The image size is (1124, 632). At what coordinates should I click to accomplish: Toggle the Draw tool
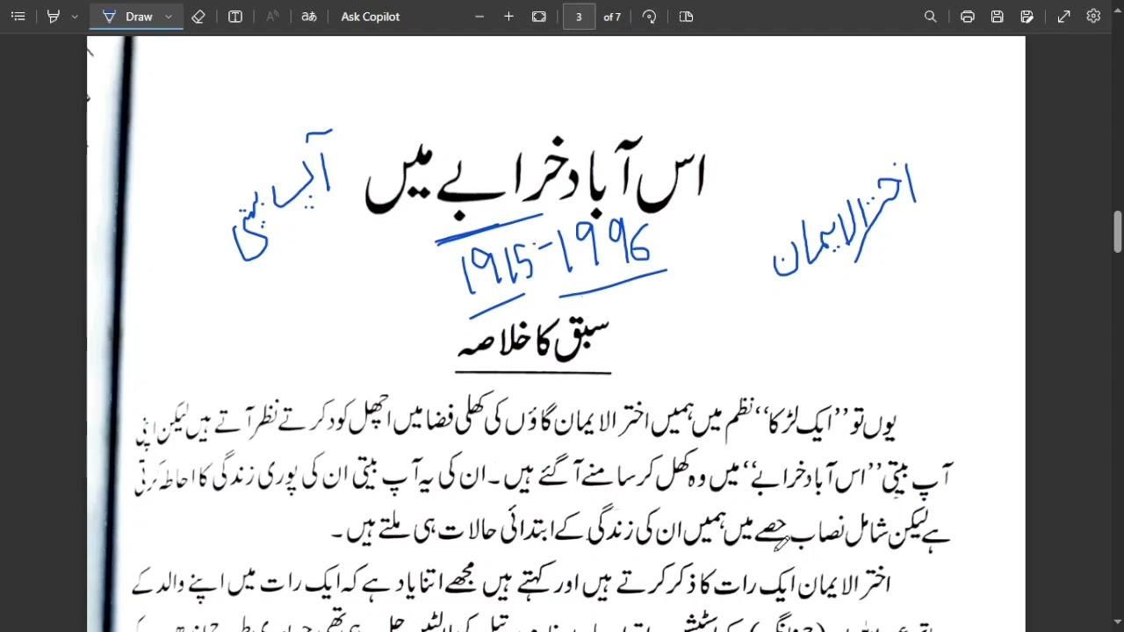coord(128,17)
